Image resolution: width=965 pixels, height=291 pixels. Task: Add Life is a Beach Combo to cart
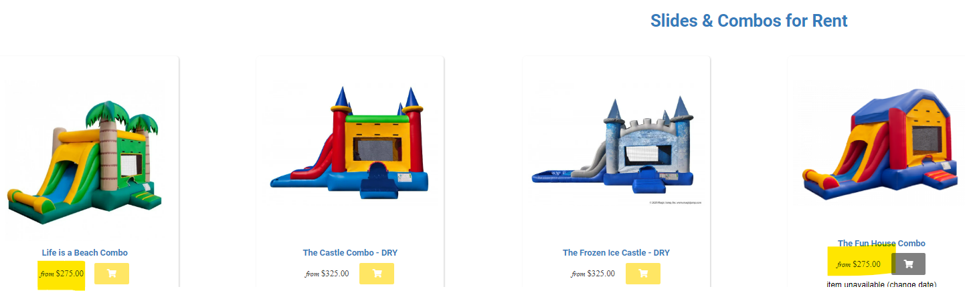coord(112,274)
